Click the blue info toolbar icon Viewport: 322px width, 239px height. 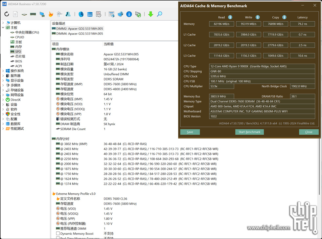pos(129,14)
